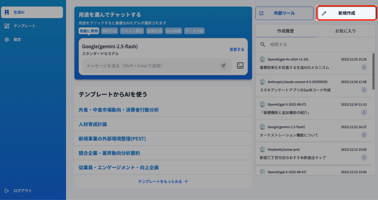
Task: Expand more templates via テンプレートをもっとみる
Action: click(x=163, y=182)
